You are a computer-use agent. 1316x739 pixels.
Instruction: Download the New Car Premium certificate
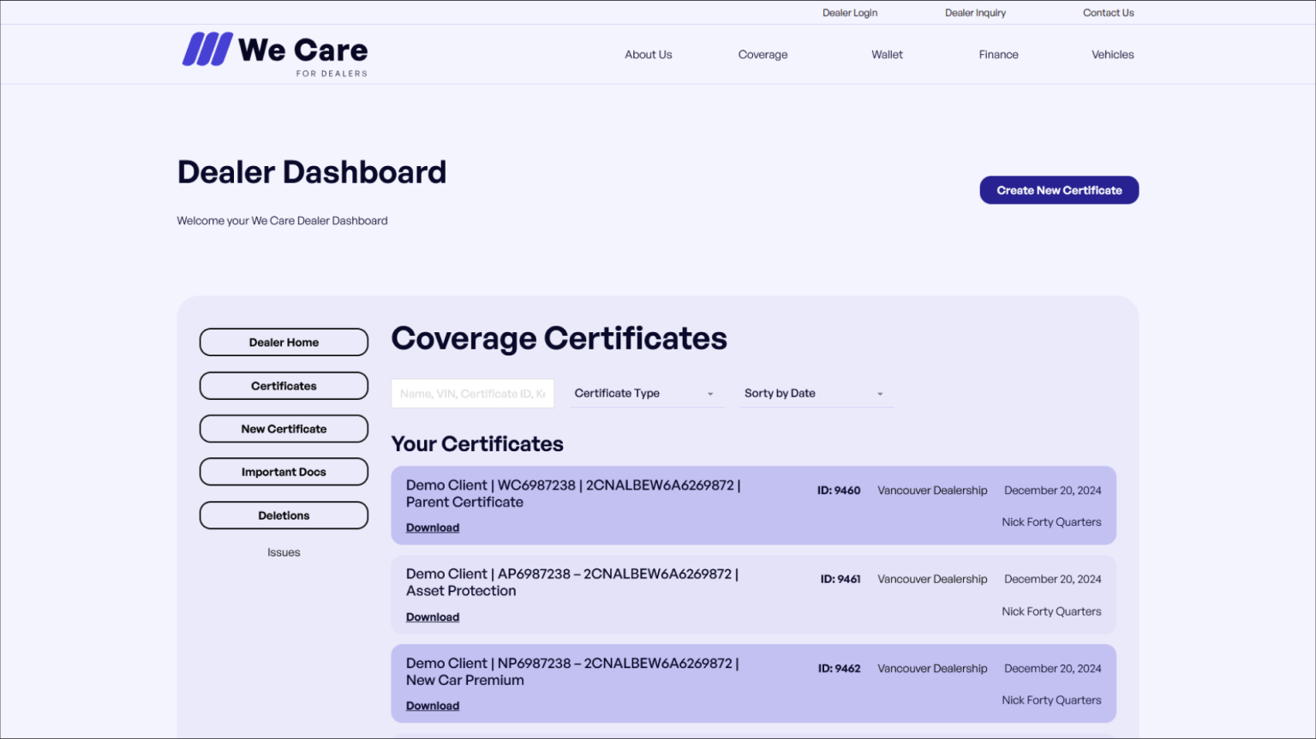coord(433,706)
